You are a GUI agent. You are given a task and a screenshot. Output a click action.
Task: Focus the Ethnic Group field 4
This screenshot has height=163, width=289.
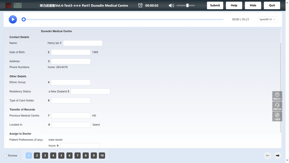[x=71, y=82]
